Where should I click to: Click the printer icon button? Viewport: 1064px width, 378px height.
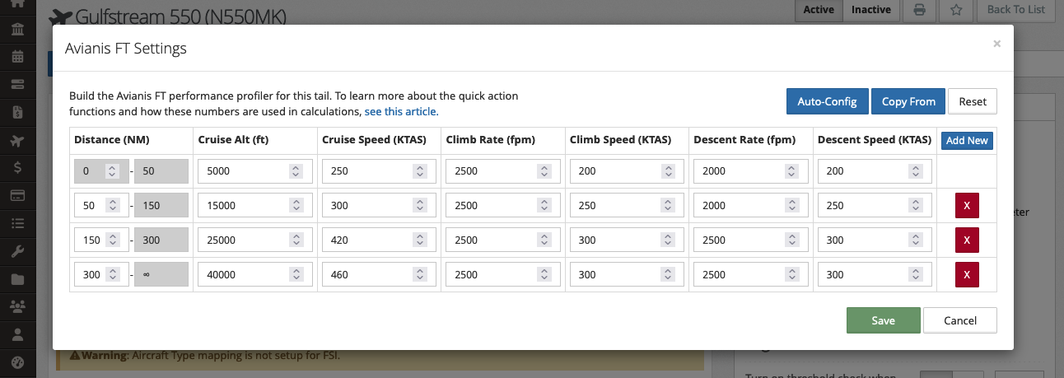pyautogui.click(x=920, y=10)
